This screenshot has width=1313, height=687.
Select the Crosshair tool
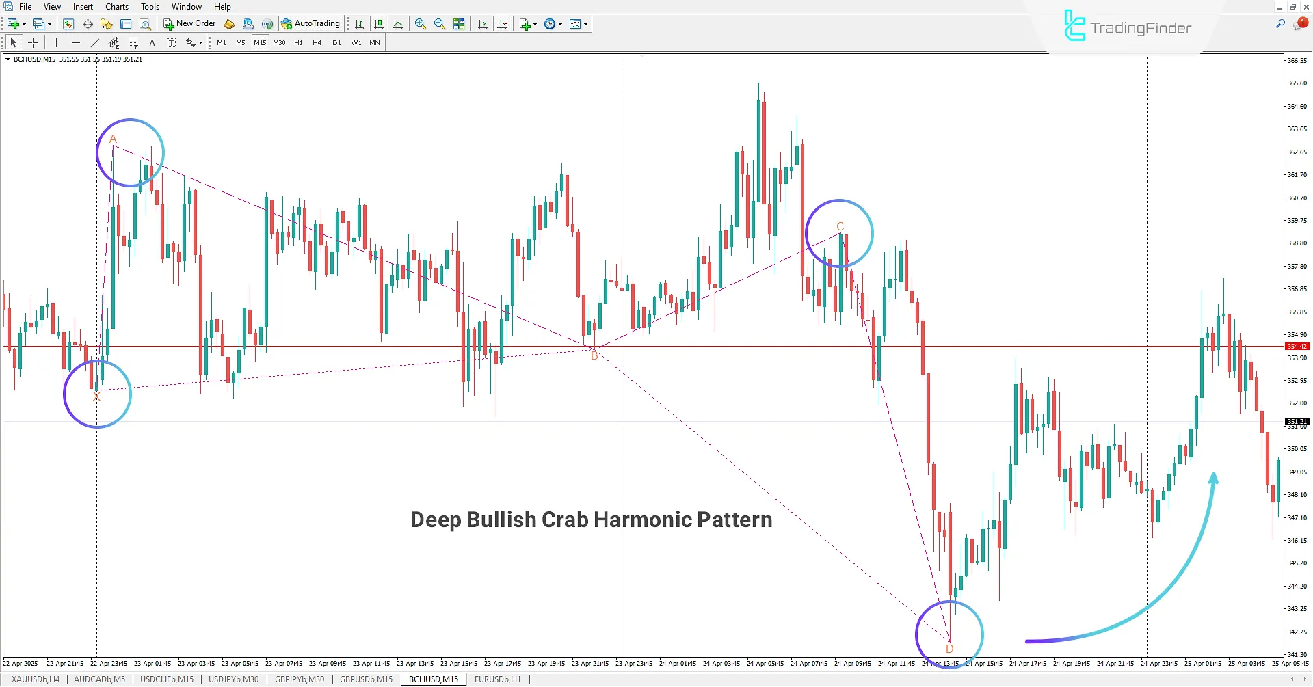33,42
